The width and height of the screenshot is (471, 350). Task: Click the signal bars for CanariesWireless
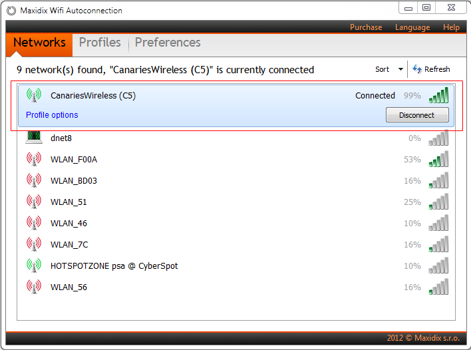438,95
